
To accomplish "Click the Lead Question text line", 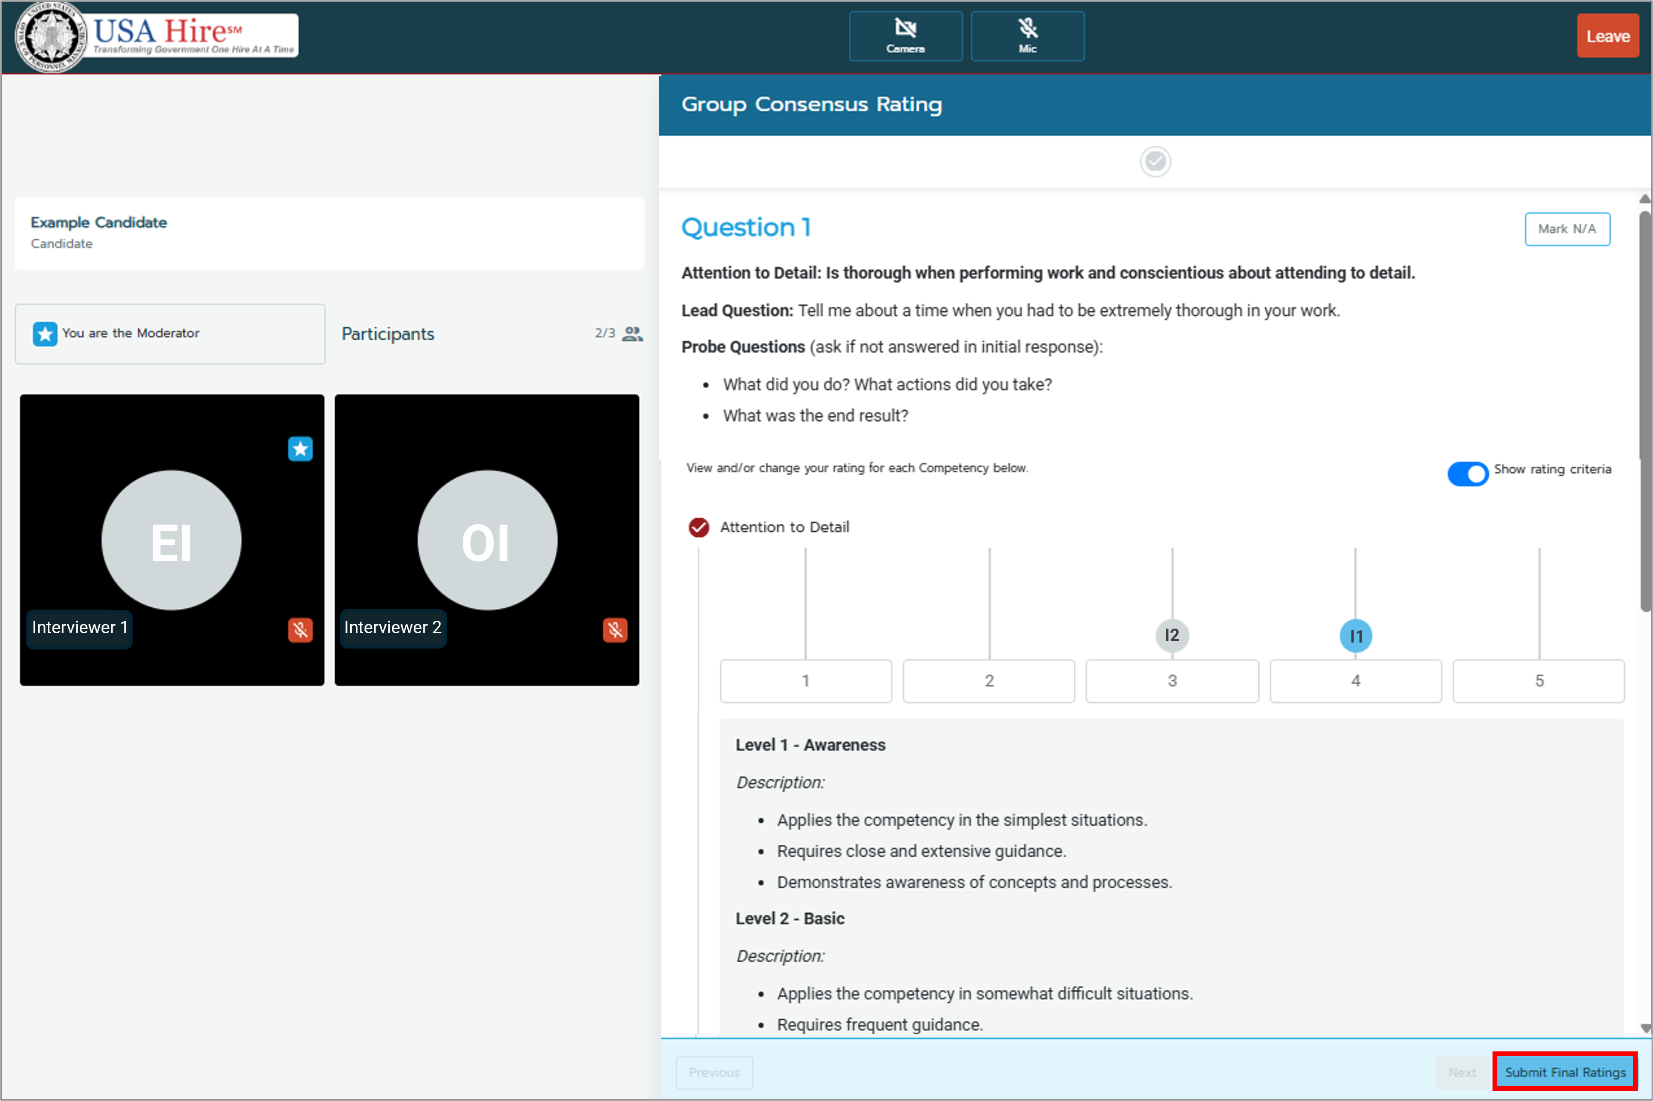I will [1011, 310].
